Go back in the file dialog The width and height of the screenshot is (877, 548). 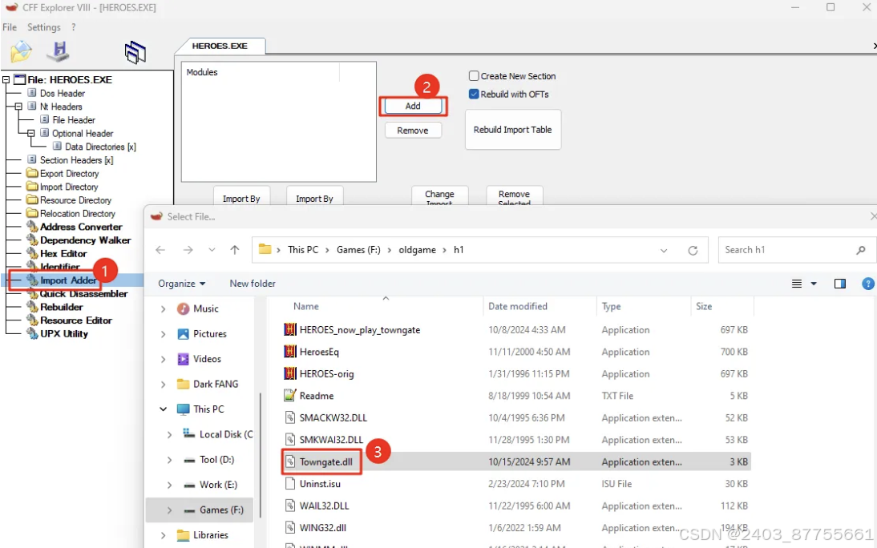click(160, 250)
